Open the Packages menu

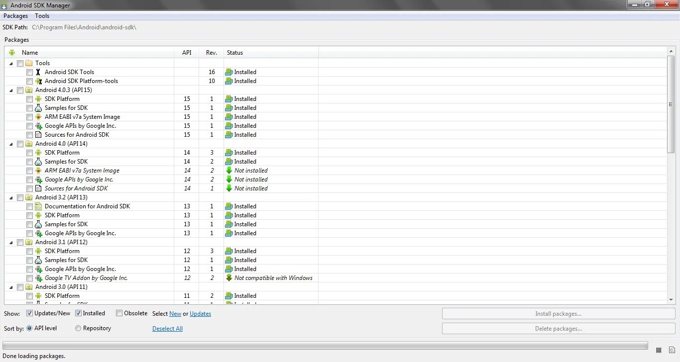tap(15, 16)
